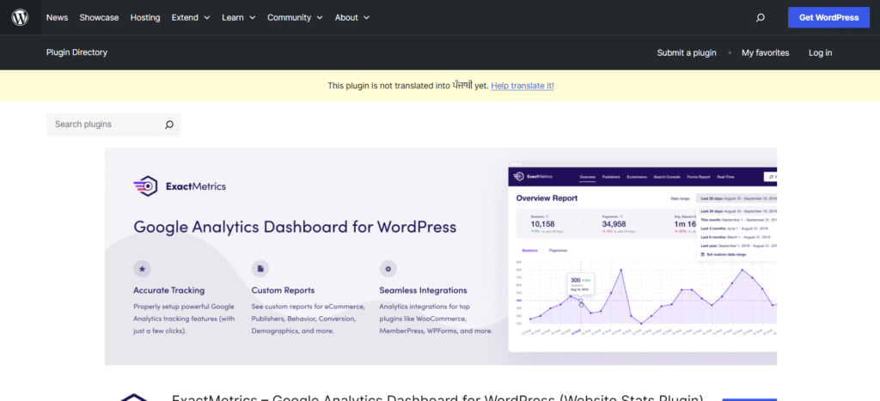Click the Get WordPress button
The width and height of the screenshot is (880, 401).
coord(829,17)
